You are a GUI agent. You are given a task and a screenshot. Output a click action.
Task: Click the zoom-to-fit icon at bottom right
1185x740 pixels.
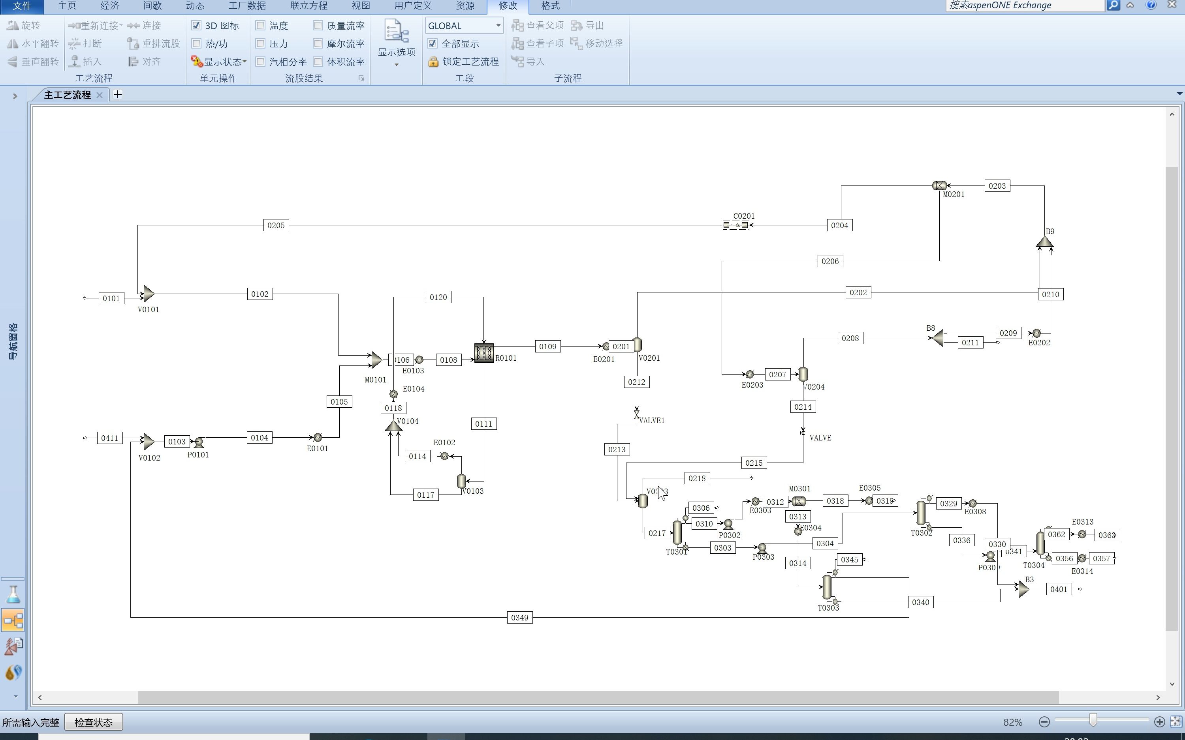(x=1176, y=722)
